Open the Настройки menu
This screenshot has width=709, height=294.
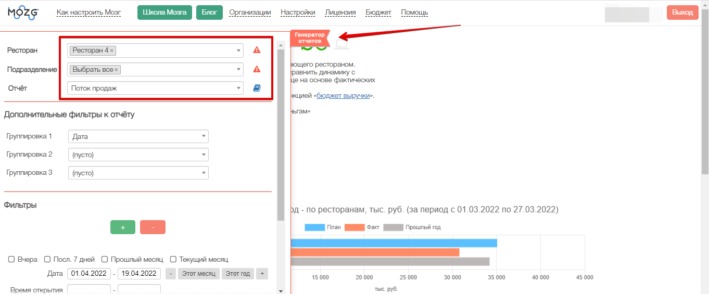coord(298,12)
